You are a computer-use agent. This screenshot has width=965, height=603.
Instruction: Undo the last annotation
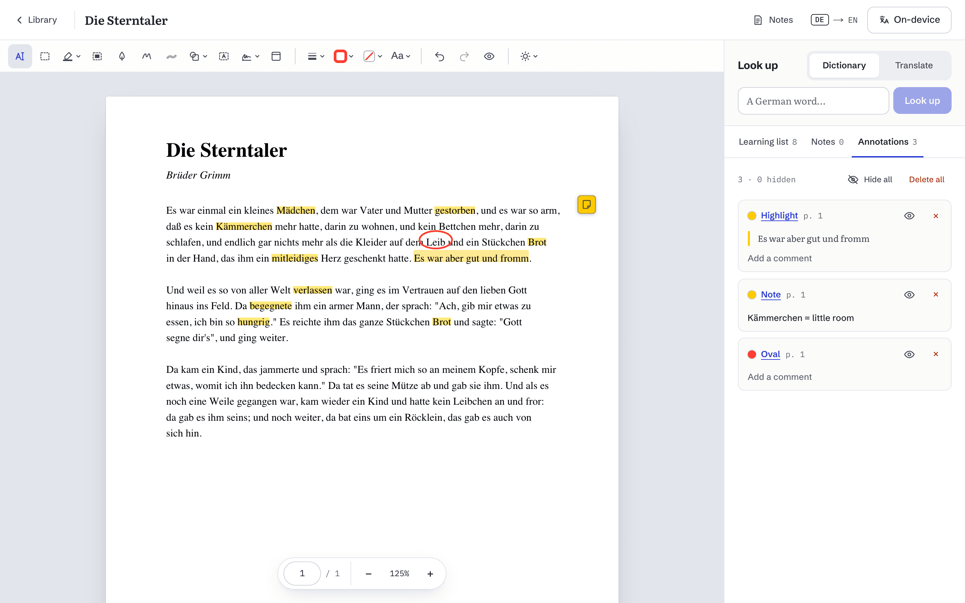[439, 56]
